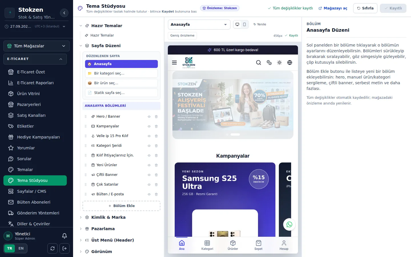Collapse the E-TİCARET menu group
Screen dimensions: 411x257
(x=35, y=59)
